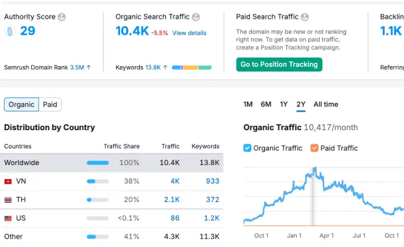
Task: Select the 1M time range tab
Action: (248, 104)
